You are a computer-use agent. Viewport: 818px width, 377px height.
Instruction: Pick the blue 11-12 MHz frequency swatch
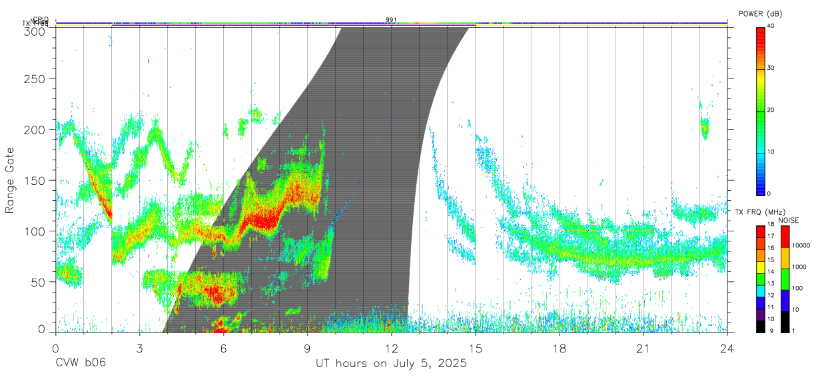[761, 303]
